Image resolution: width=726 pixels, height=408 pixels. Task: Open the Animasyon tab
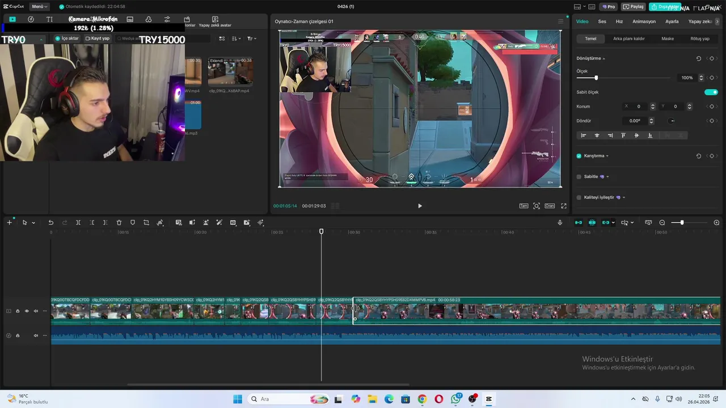644,22
